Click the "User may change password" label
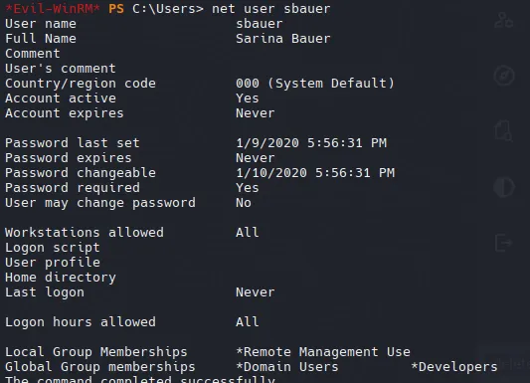This screenshot has height=383, width=530. click(x=100, y=203)
